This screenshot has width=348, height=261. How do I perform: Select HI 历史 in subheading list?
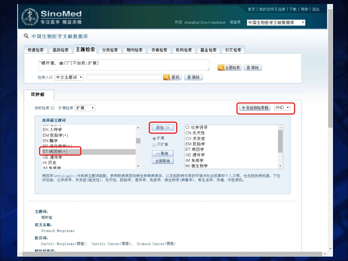89,163
